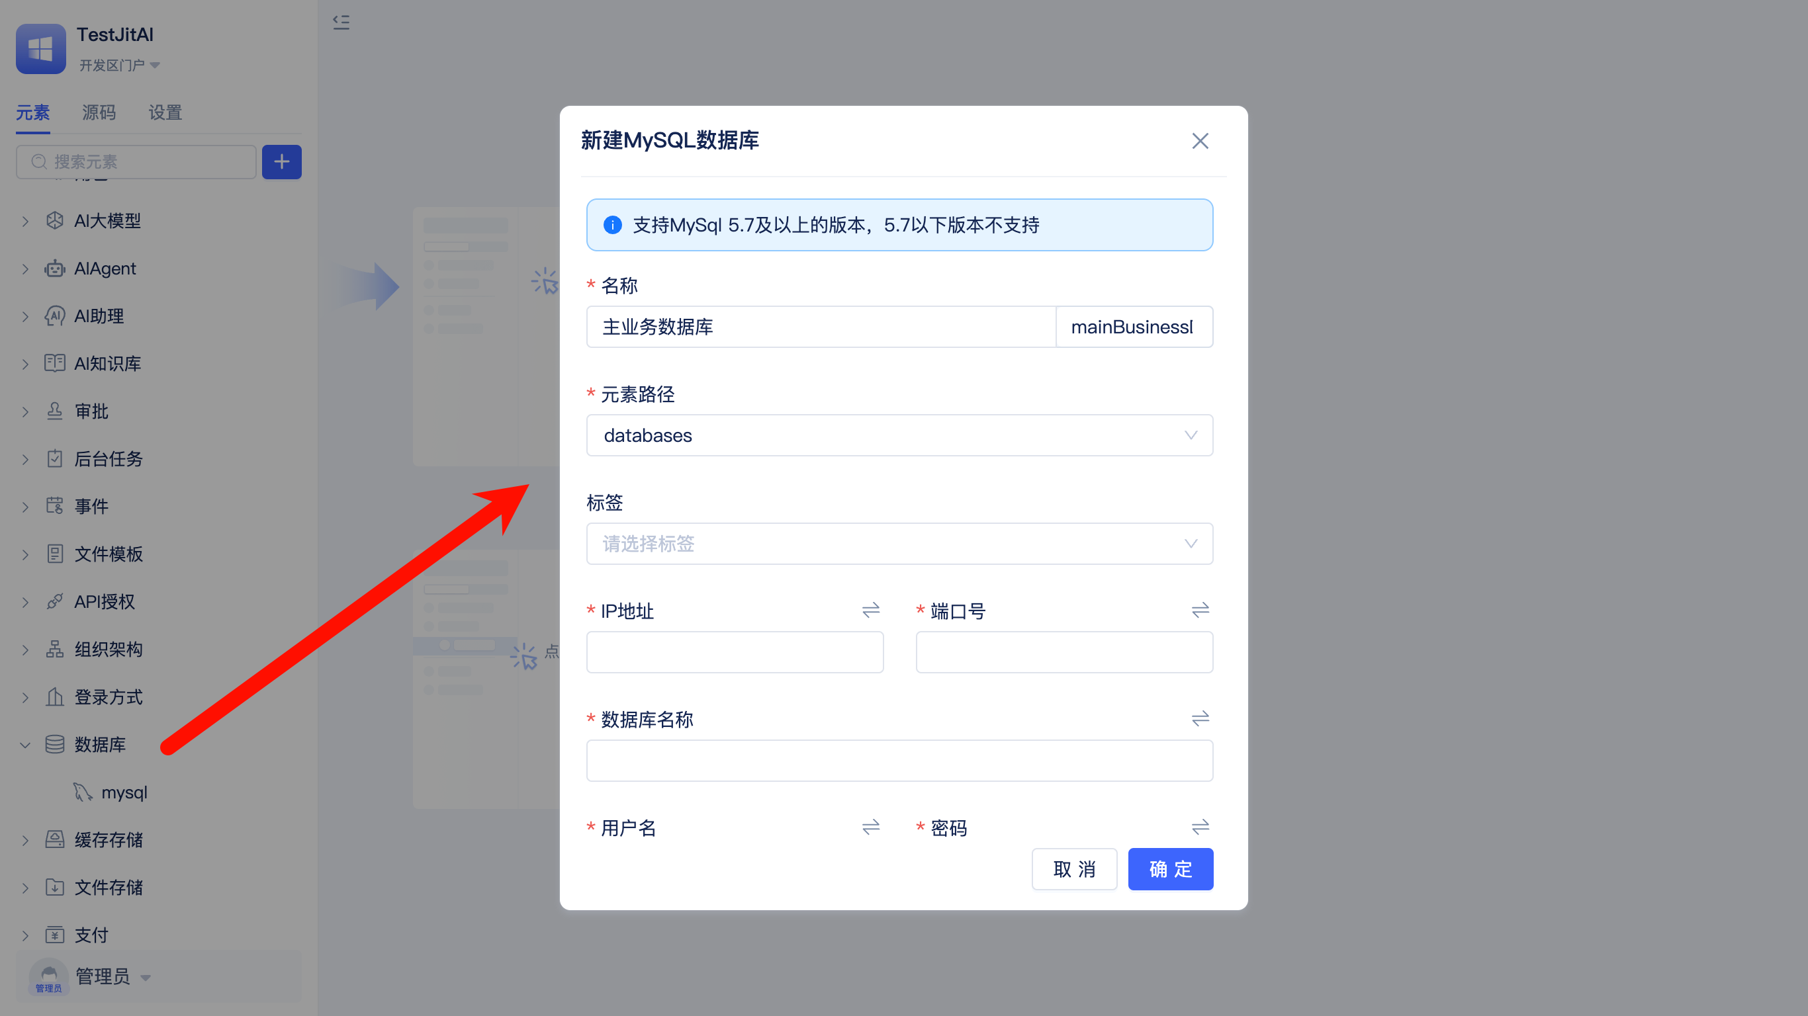This screenshot has width=1808, height=1016.
Task: Expand the 审批 tree node
Action: pyautogui.click(x=25, y=412)
